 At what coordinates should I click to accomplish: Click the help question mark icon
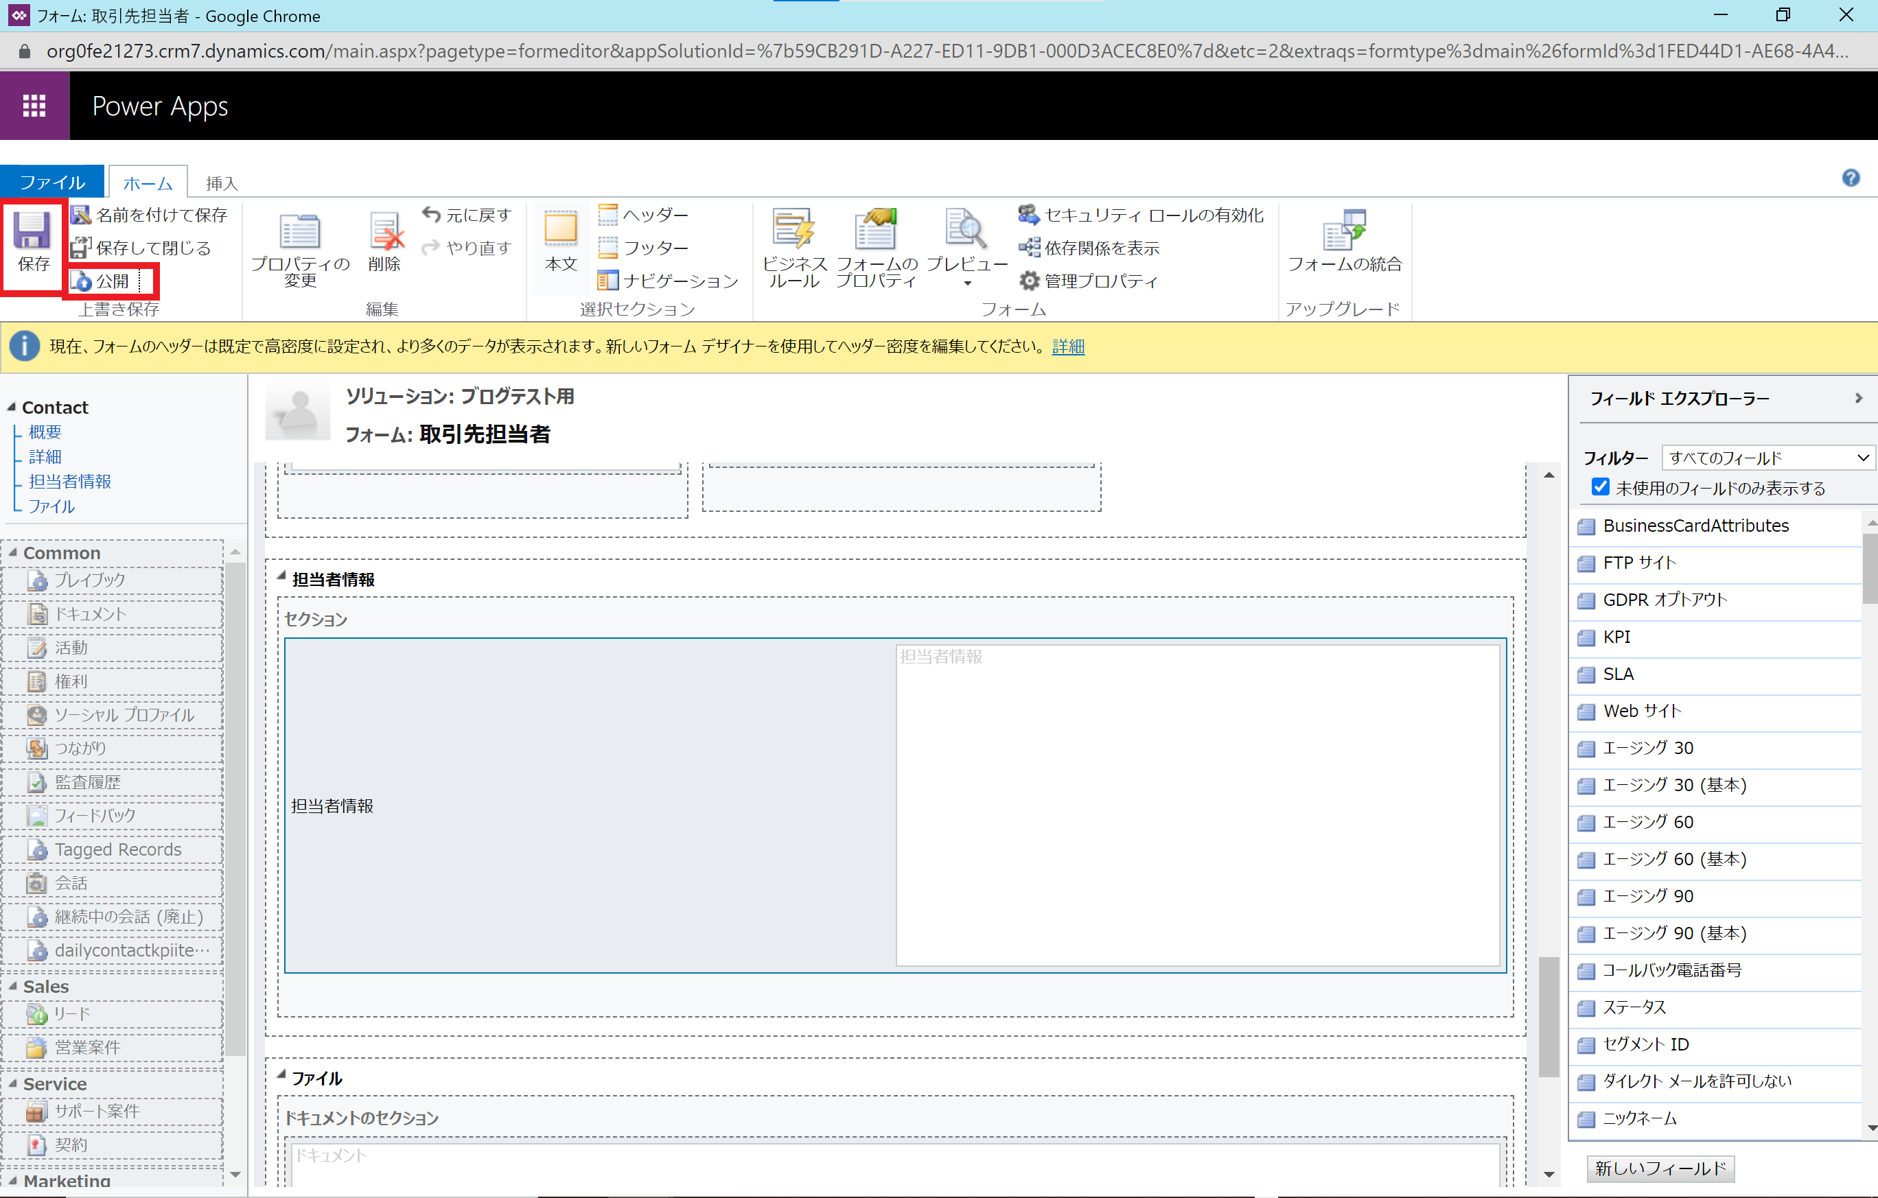click(1851, 178)
